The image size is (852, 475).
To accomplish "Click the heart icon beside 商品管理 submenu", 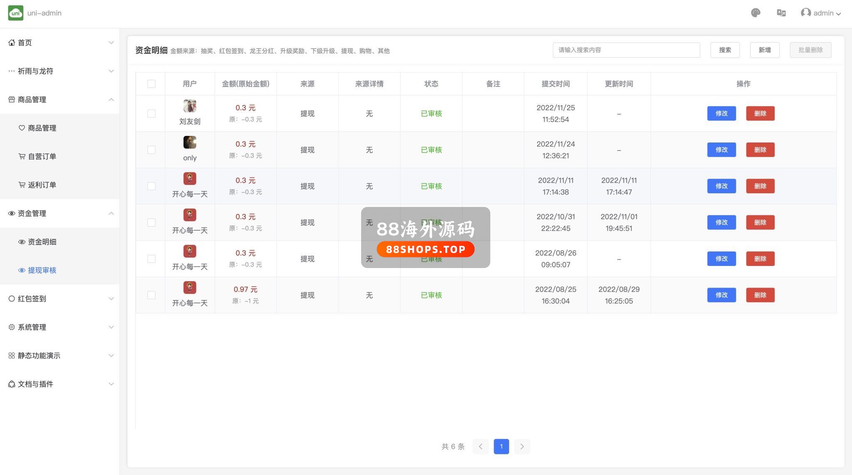I will pyautogui.click(x=22, y=128).
